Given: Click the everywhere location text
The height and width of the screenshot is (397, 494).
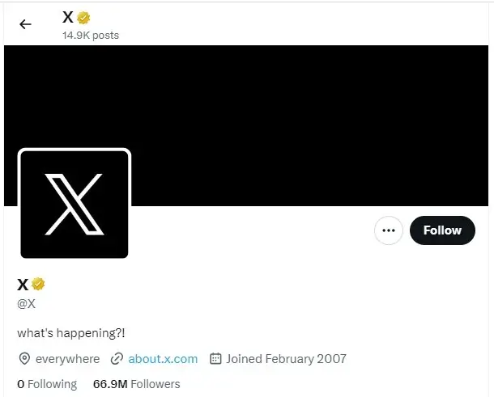Looking at the screenshot, I should 67,359.
